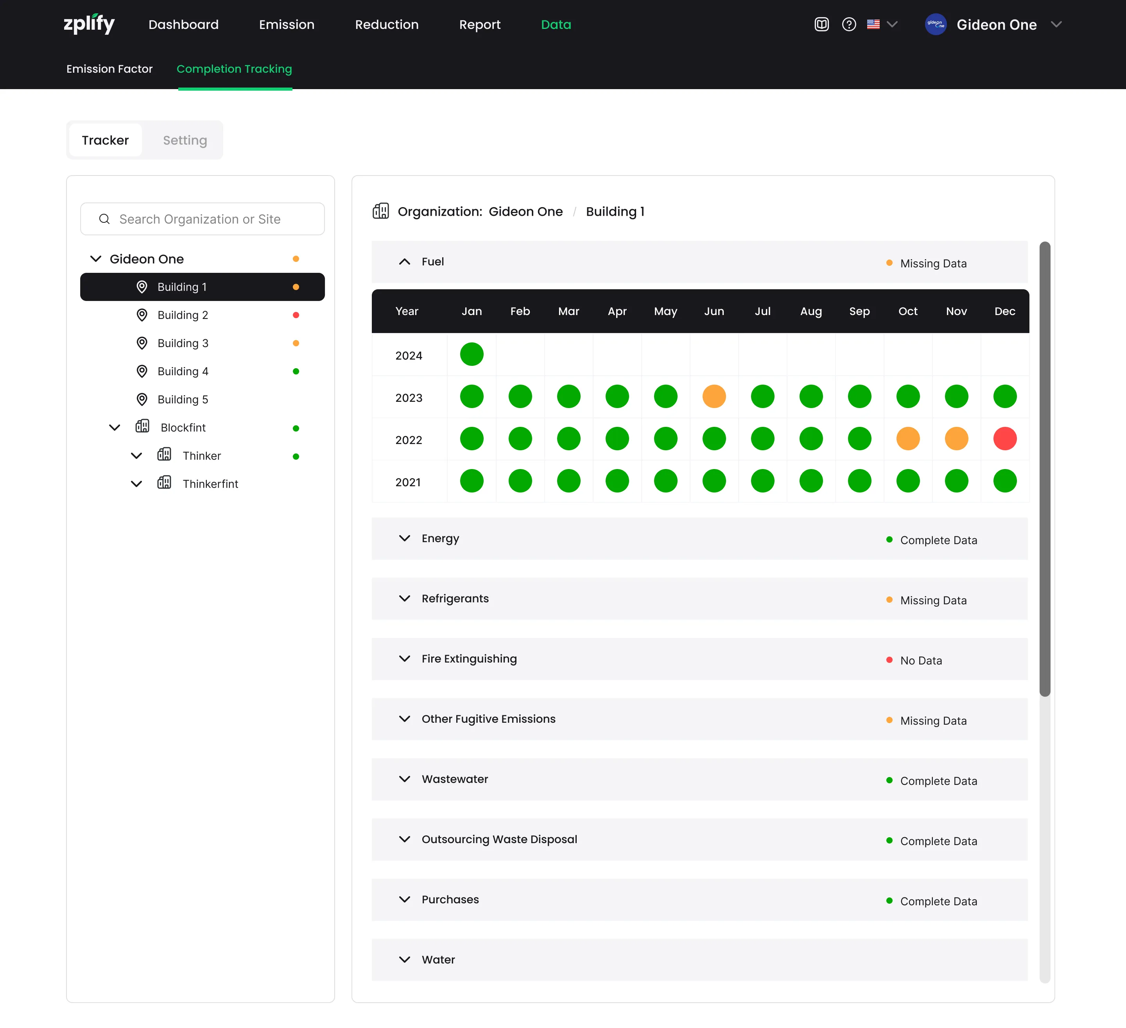Select Building 4 in the tree
Image resolution: width=1126 pixels, height=1028 pixels.
tap(183, 371)
